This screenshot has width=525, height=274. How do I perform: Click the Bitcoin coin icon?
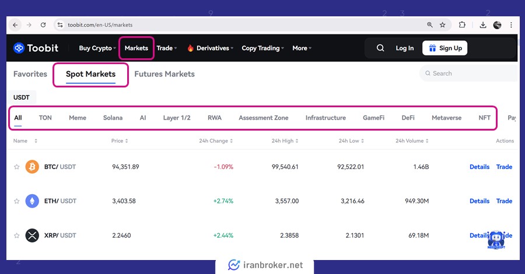point(32,167)
